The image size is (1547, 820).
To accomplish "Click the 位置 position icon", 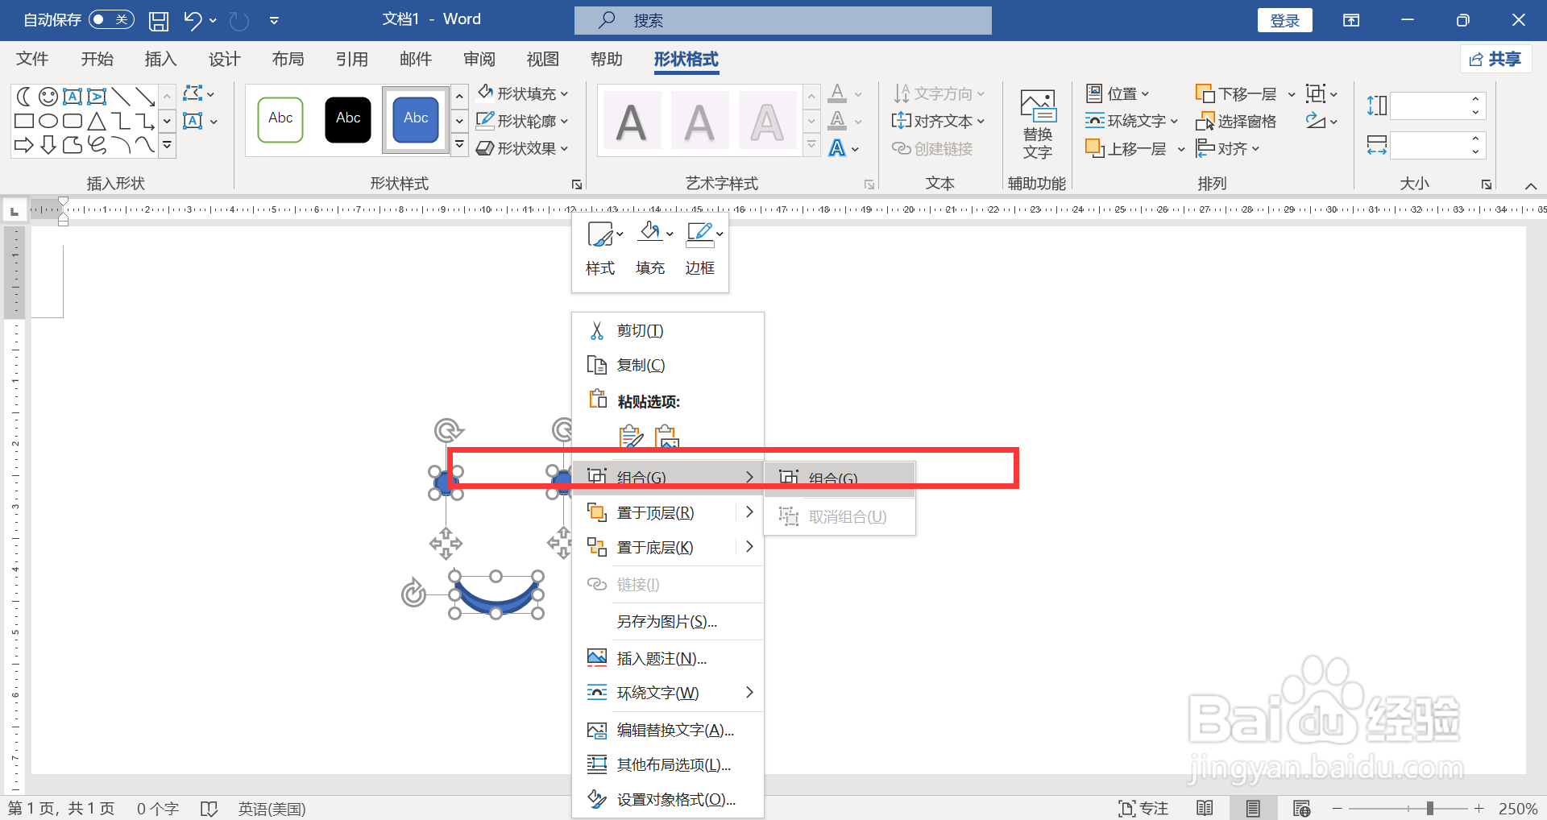I will 1116,93.
